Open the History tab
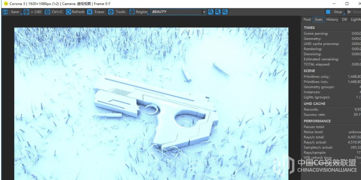 click(332, 19)
